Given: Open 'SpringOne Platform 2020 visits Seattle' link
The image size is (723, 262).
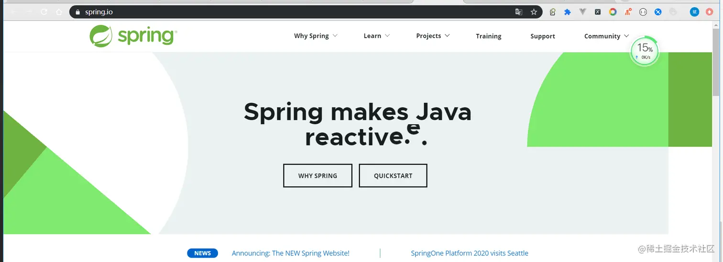Looking at the screenshot, I should pos(470,253).
